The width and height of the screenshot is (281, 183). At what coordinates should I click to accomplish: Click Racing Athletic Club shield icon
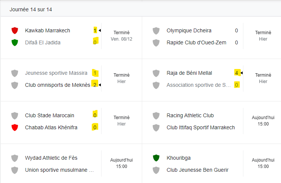[x=156, y=115]
